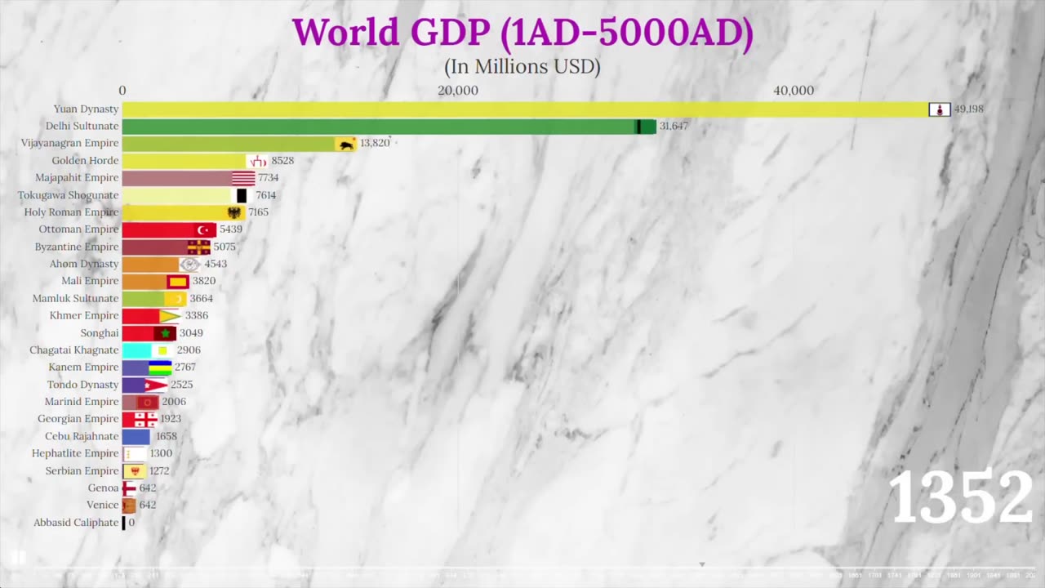Click the Genoa flag icon

(x=129, y=488)
